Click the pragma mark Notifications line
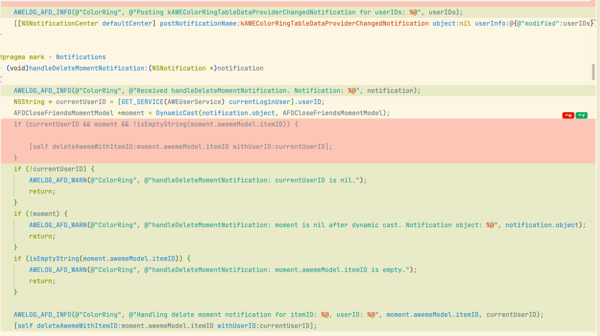 (x=54, y=57)
